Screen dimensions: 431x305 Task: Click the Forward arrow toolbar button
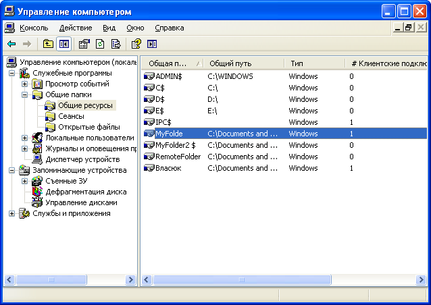point(27,44)
